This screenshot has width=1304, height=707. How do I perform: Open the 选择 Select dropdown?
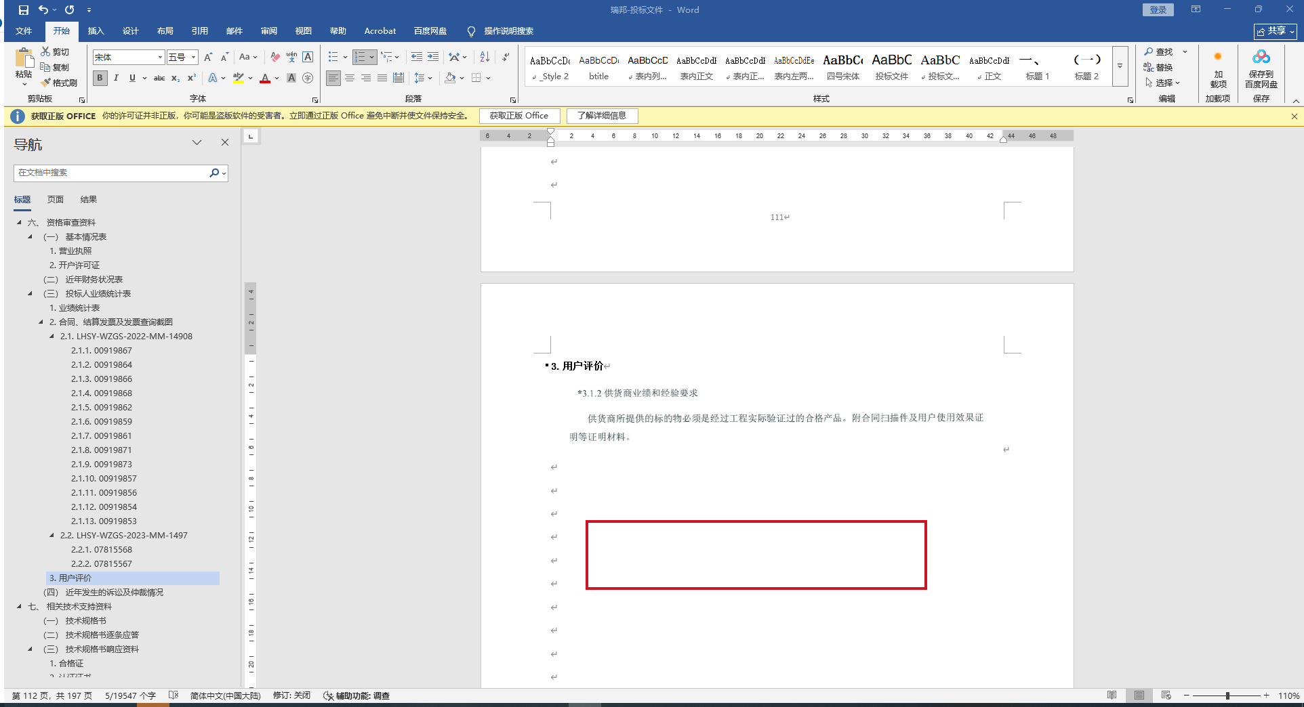point(1163,83)
